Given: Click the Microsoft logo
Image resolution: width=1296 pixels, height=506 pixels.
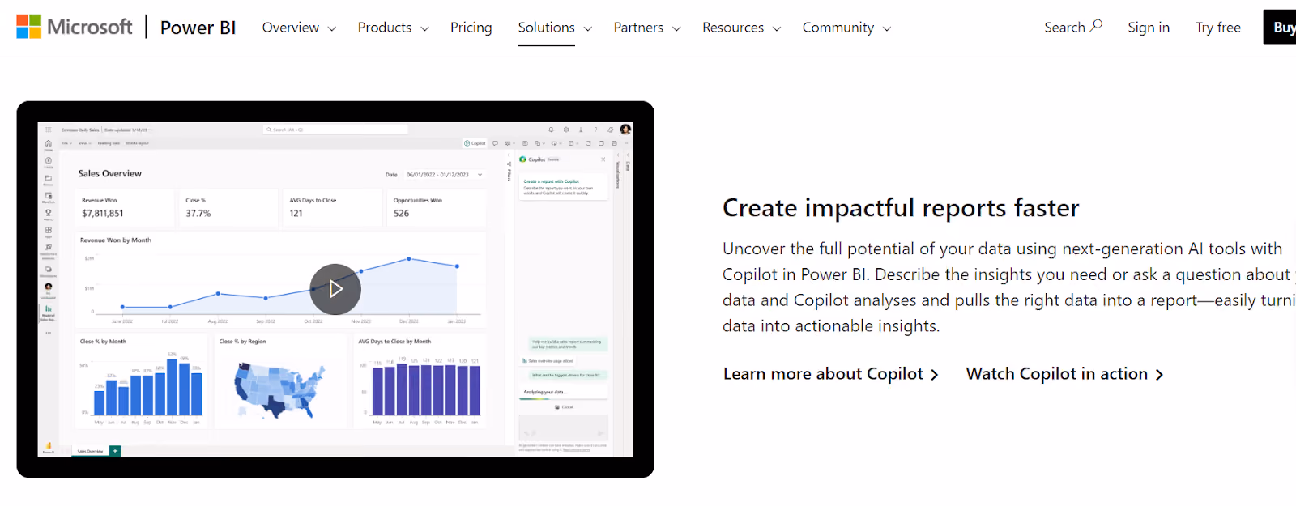Looking at the screenshot, I should click(x=75, y=27).
